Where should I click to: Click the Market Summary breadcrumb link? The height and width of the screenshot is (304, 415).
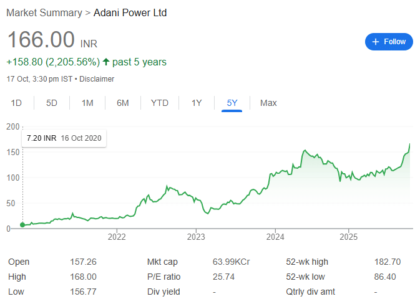point(44,12)
